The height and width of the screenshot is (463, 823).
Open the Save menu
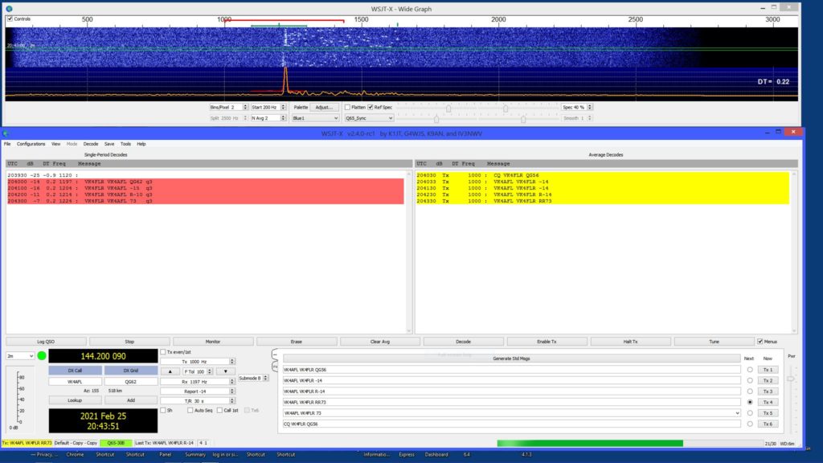pos(109,144)
